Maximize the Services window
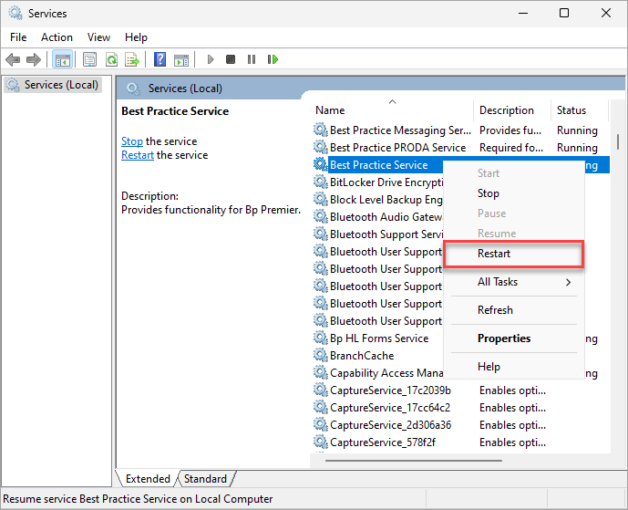Screen dimensions: 628x510 (564, 14)
